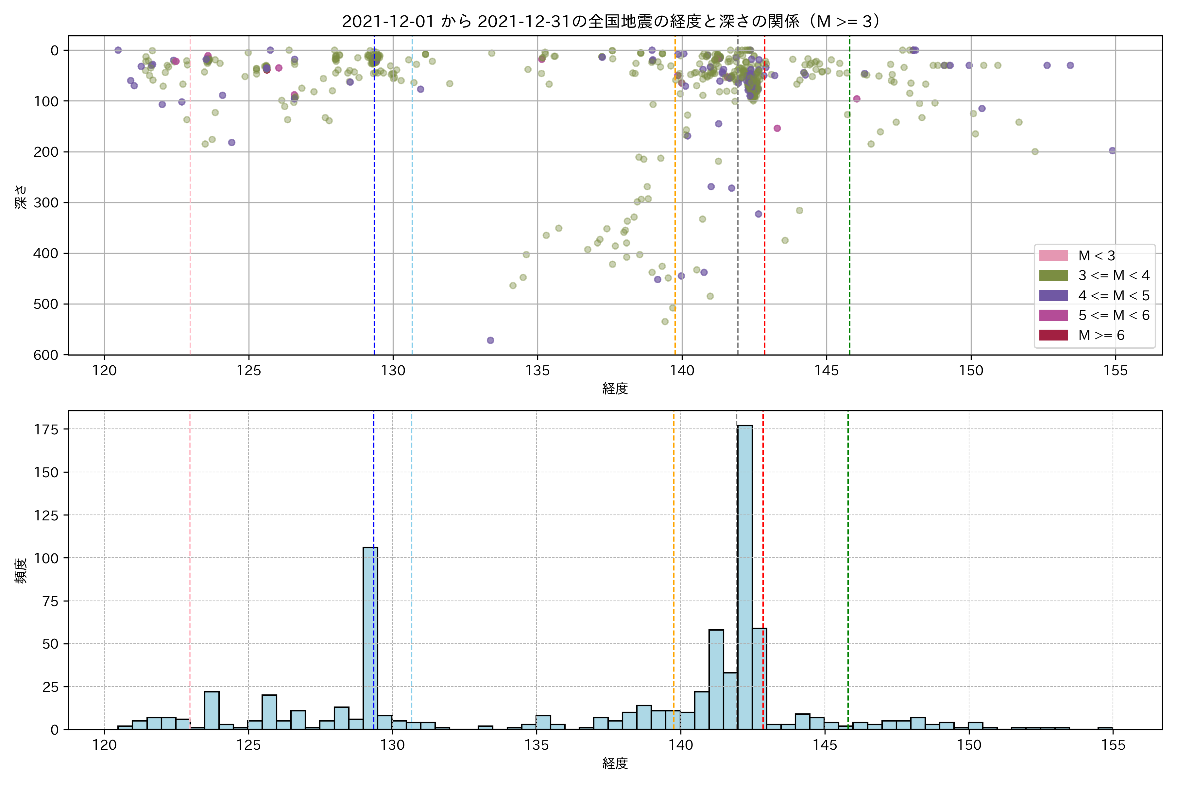Click the 175 tick label on histogram axis
The image size is (1177, 785).
[x=46, y=429]
